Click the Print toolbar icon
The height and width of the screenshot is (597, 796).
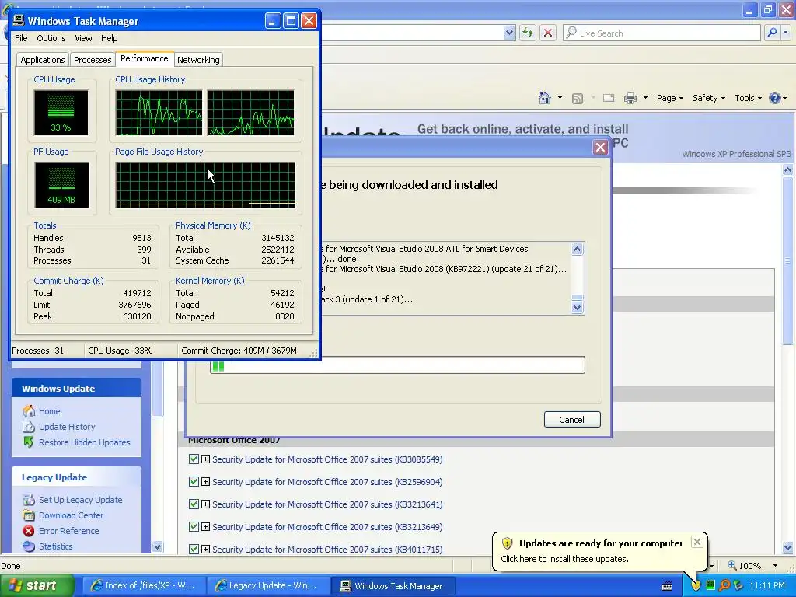[x=630, y=98]
